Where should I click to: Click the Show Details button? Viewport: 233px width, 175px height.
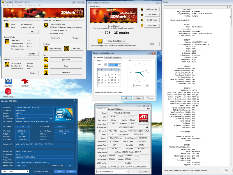click(x=152, y=25)
